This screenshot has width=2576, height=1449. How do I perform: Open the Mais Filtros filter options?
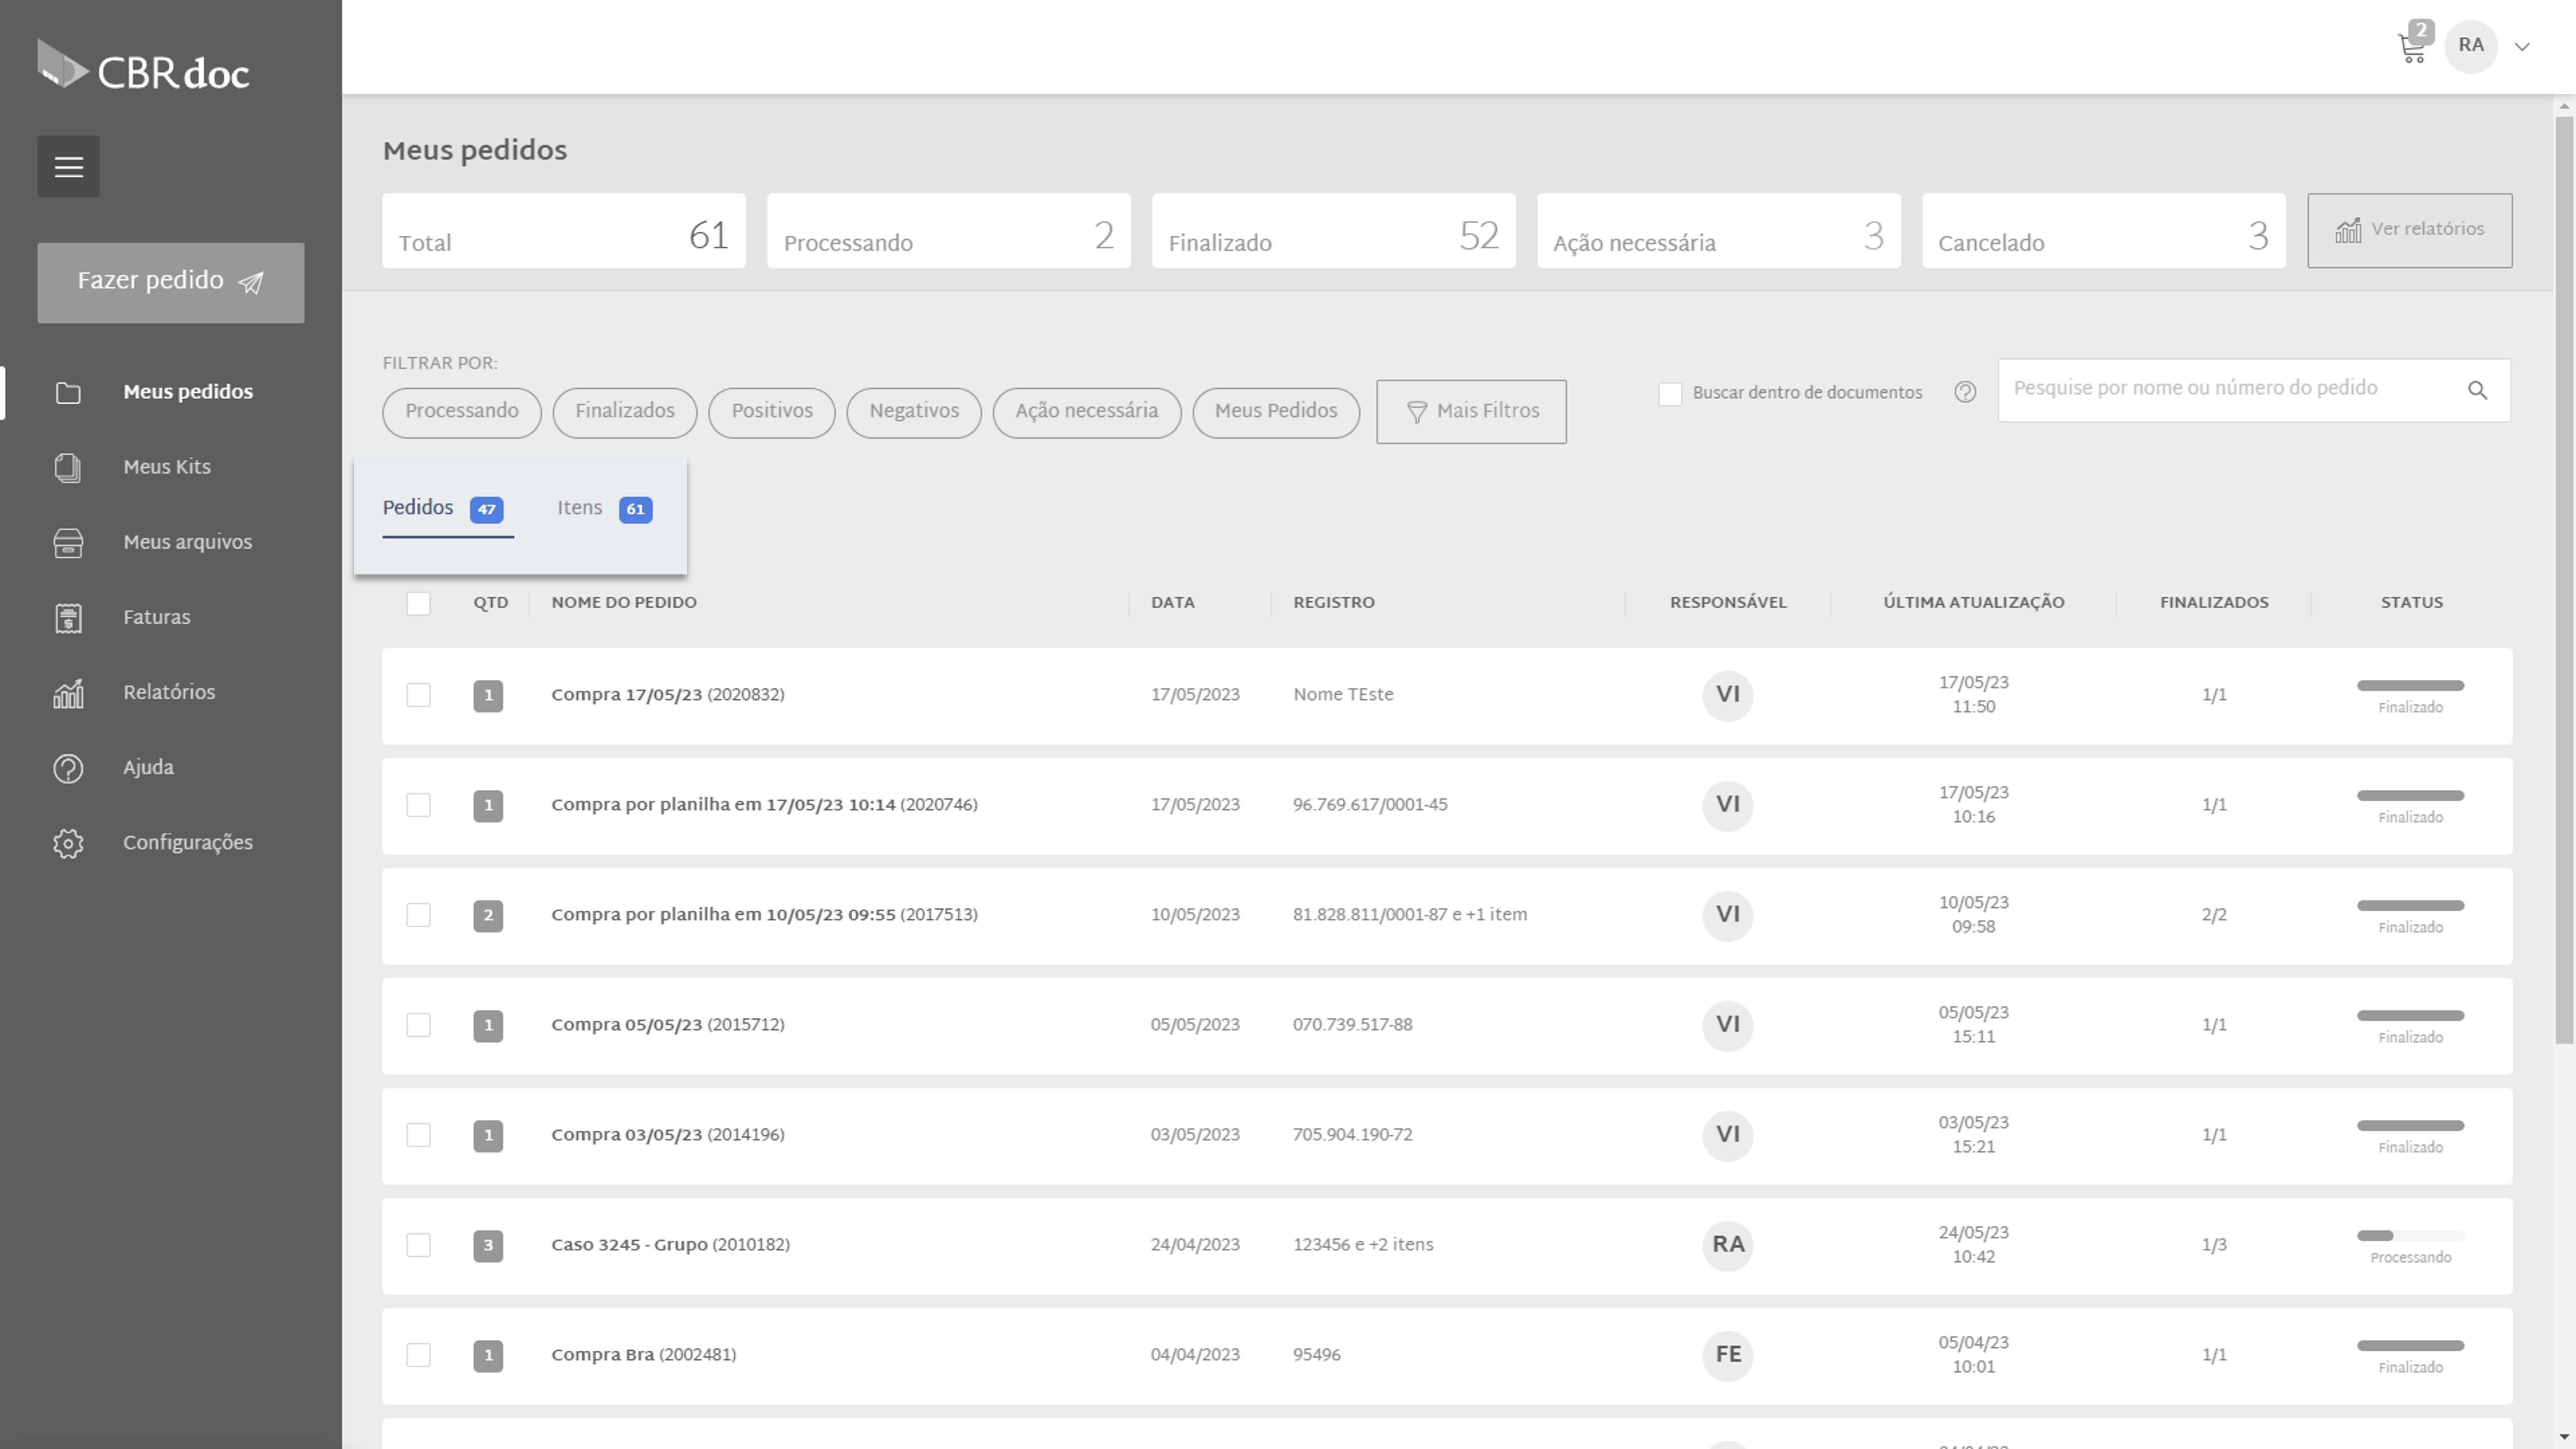1471,412
